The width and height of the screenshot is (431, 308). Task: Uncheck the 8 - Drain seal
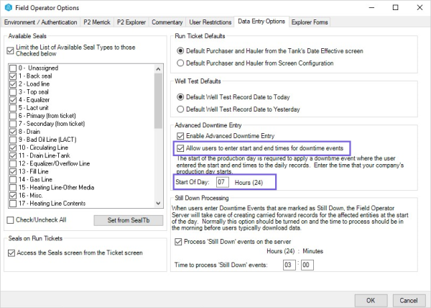(14, 132)
